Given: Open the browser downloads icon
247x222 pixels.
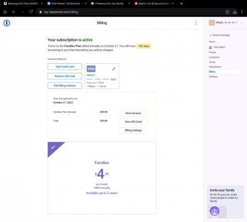Looking at the screenshot, I should point(235,12).
